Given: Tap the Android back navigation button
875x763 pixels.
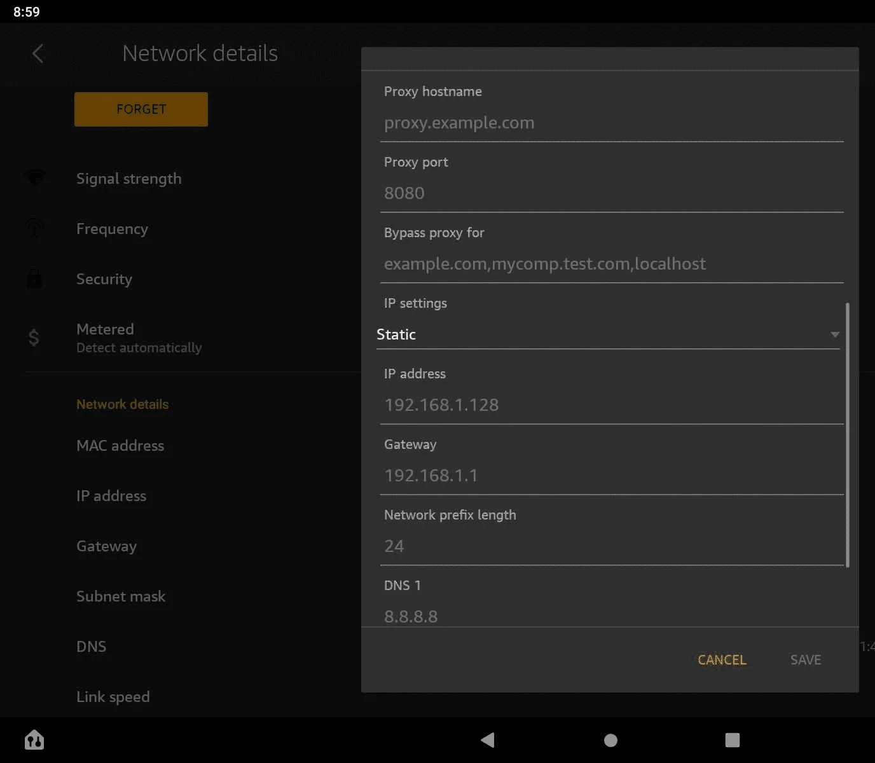Looking at the screenshot, I should 488,739.
